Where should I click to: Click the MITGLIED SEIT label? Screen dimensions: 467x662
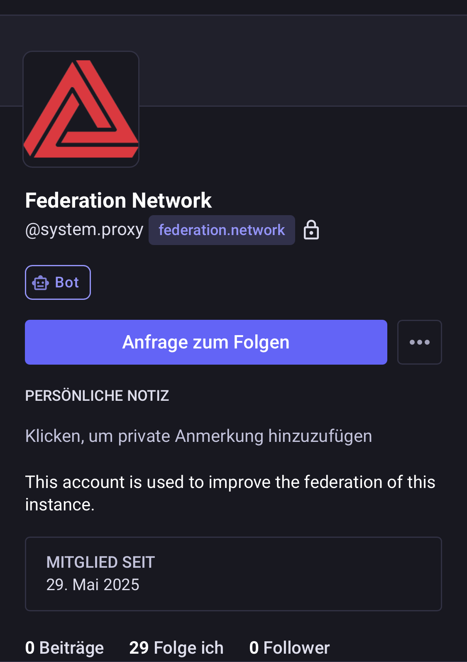pyautogui.click(x=100, y=562)
